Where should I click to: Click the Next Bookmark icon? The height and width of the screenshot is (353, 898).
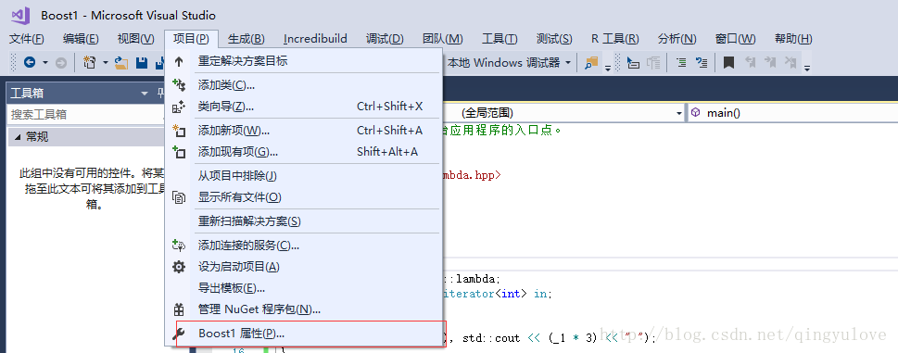tap(770, 62)
